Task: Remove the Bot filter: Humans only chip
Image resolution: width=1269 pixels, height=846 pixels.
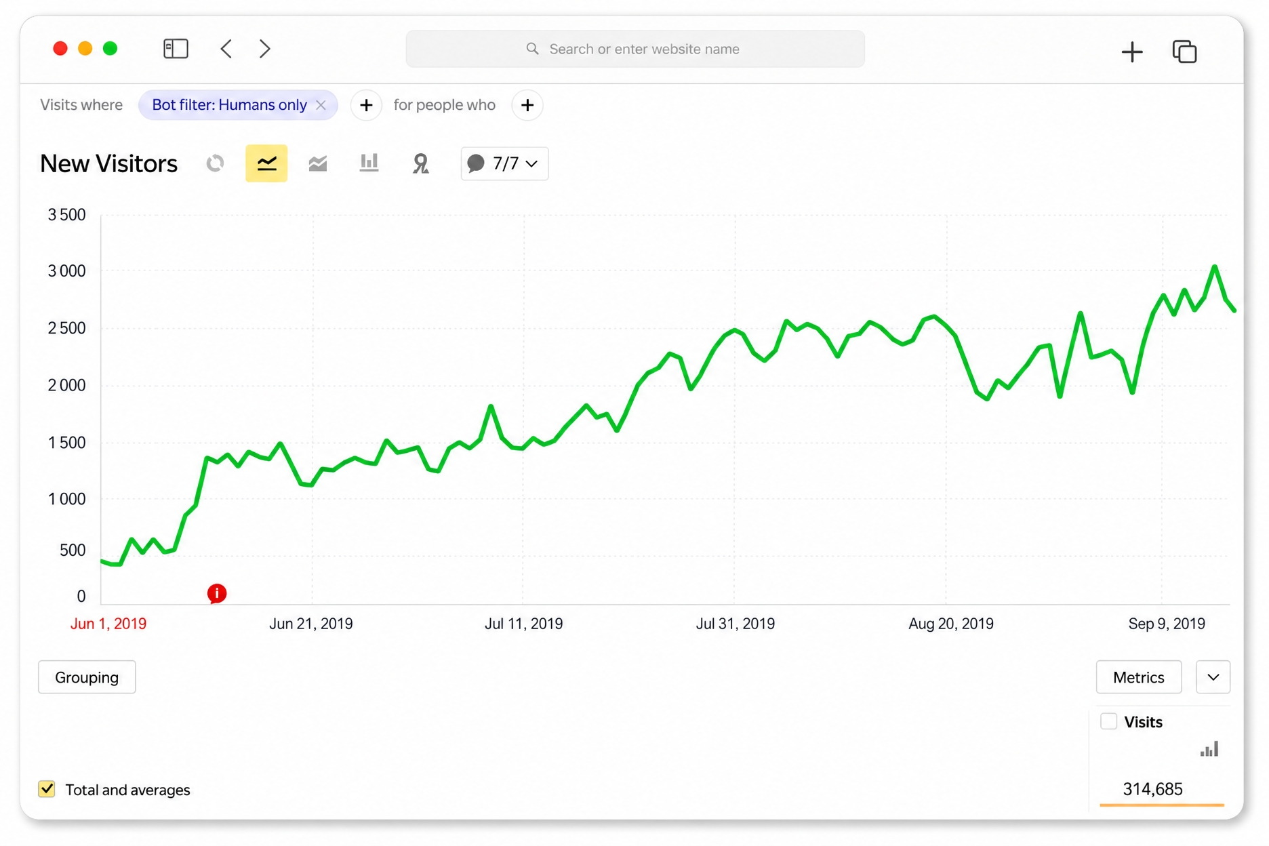Action: 321,105
